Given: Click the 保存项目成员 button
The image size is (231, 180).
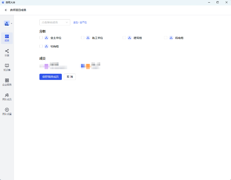Looking at the screenshot, I should pos(50,77).
